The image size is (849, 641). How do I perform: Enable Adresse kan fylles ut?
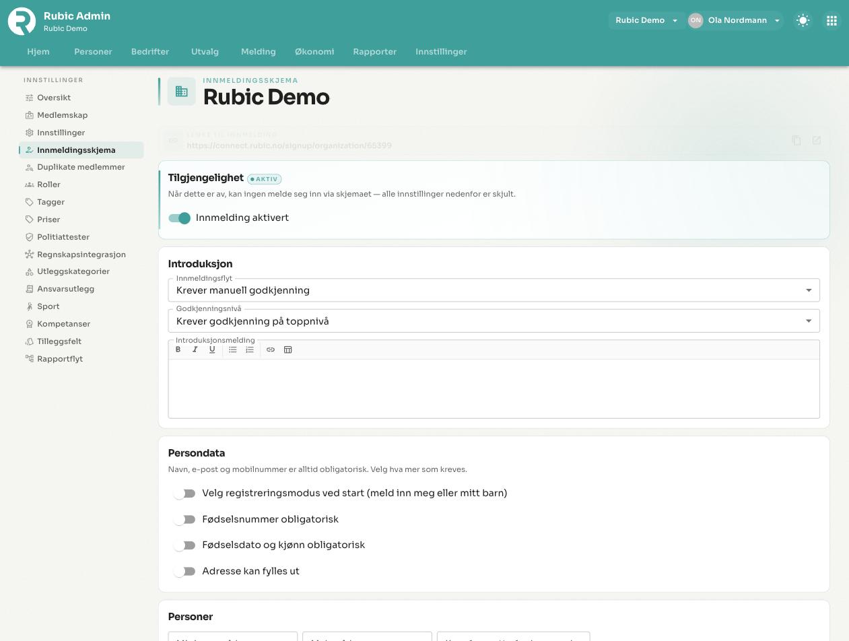point(184,572)
